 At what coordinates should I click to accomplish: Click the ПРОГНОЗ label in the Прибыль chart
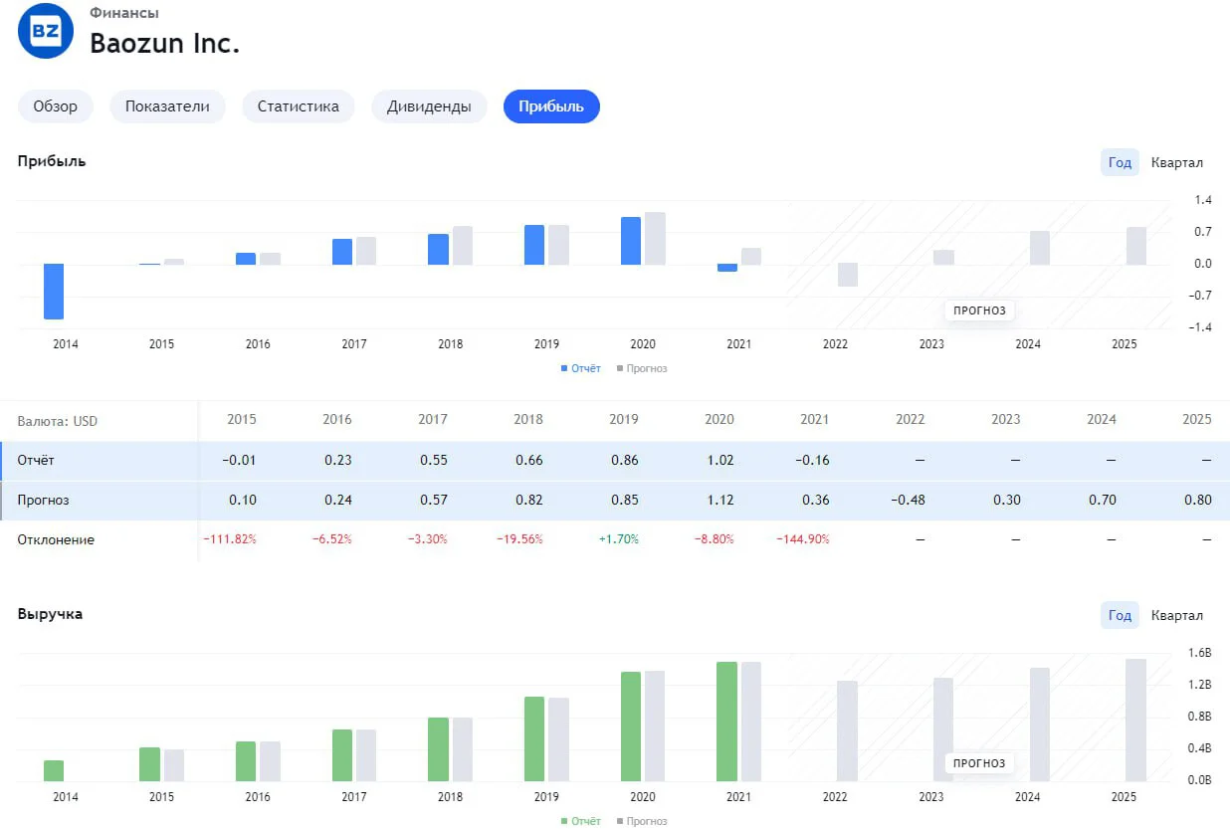pyautogui.click(x=979, y=311)
